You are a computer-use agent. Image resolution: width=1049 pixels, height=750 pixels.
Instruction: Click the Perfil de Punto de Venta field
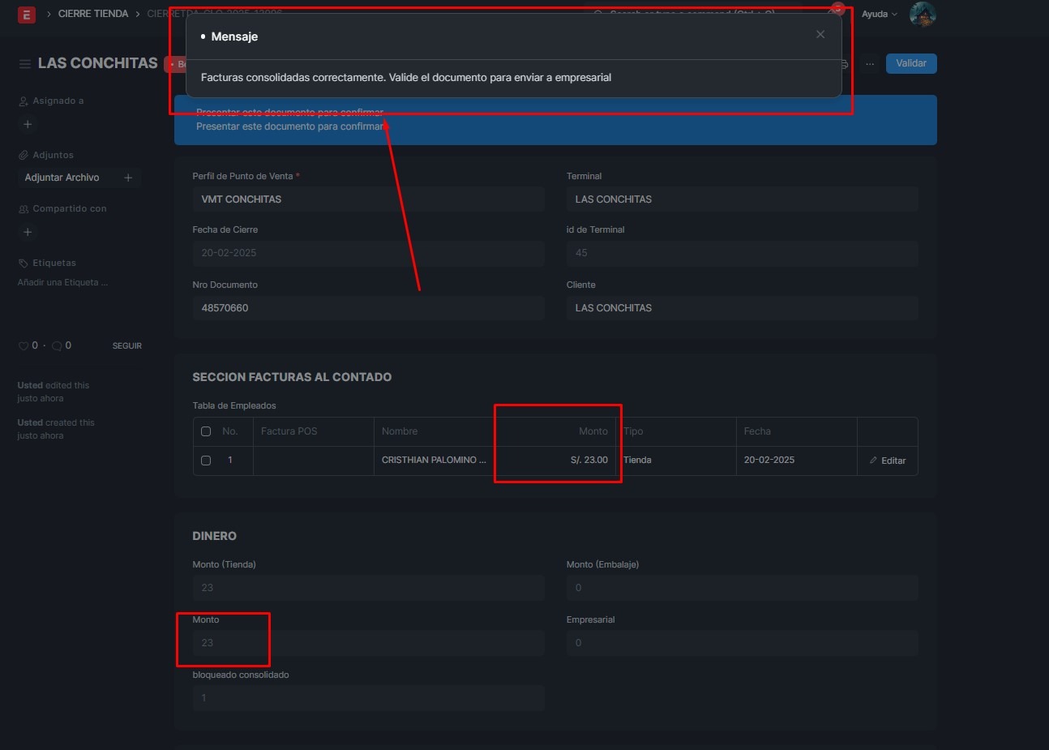pyautogui.click(x=368, y=199)
